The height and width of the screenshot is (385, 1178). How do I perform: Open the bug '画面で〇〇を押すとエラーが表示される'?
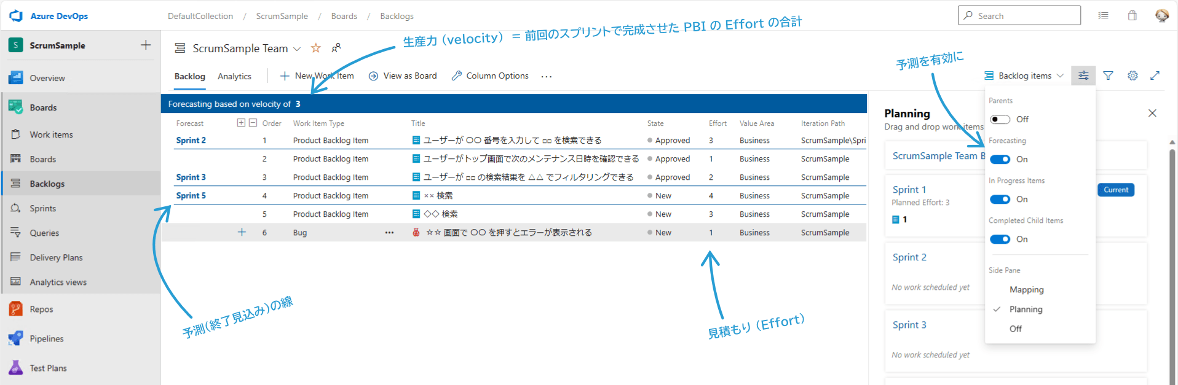coord(508,233)
